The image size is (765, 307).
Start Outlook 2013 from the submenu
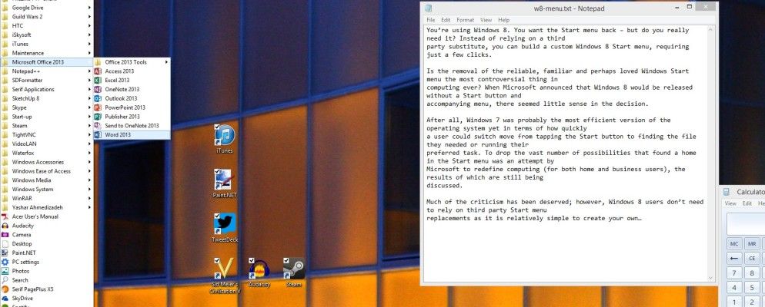(132, 98)
